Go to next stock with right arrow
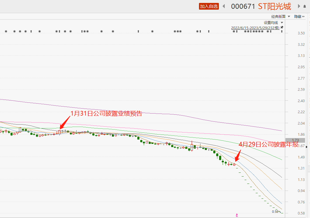Viewport: 310px width, 218px height. tap(299, 6)
